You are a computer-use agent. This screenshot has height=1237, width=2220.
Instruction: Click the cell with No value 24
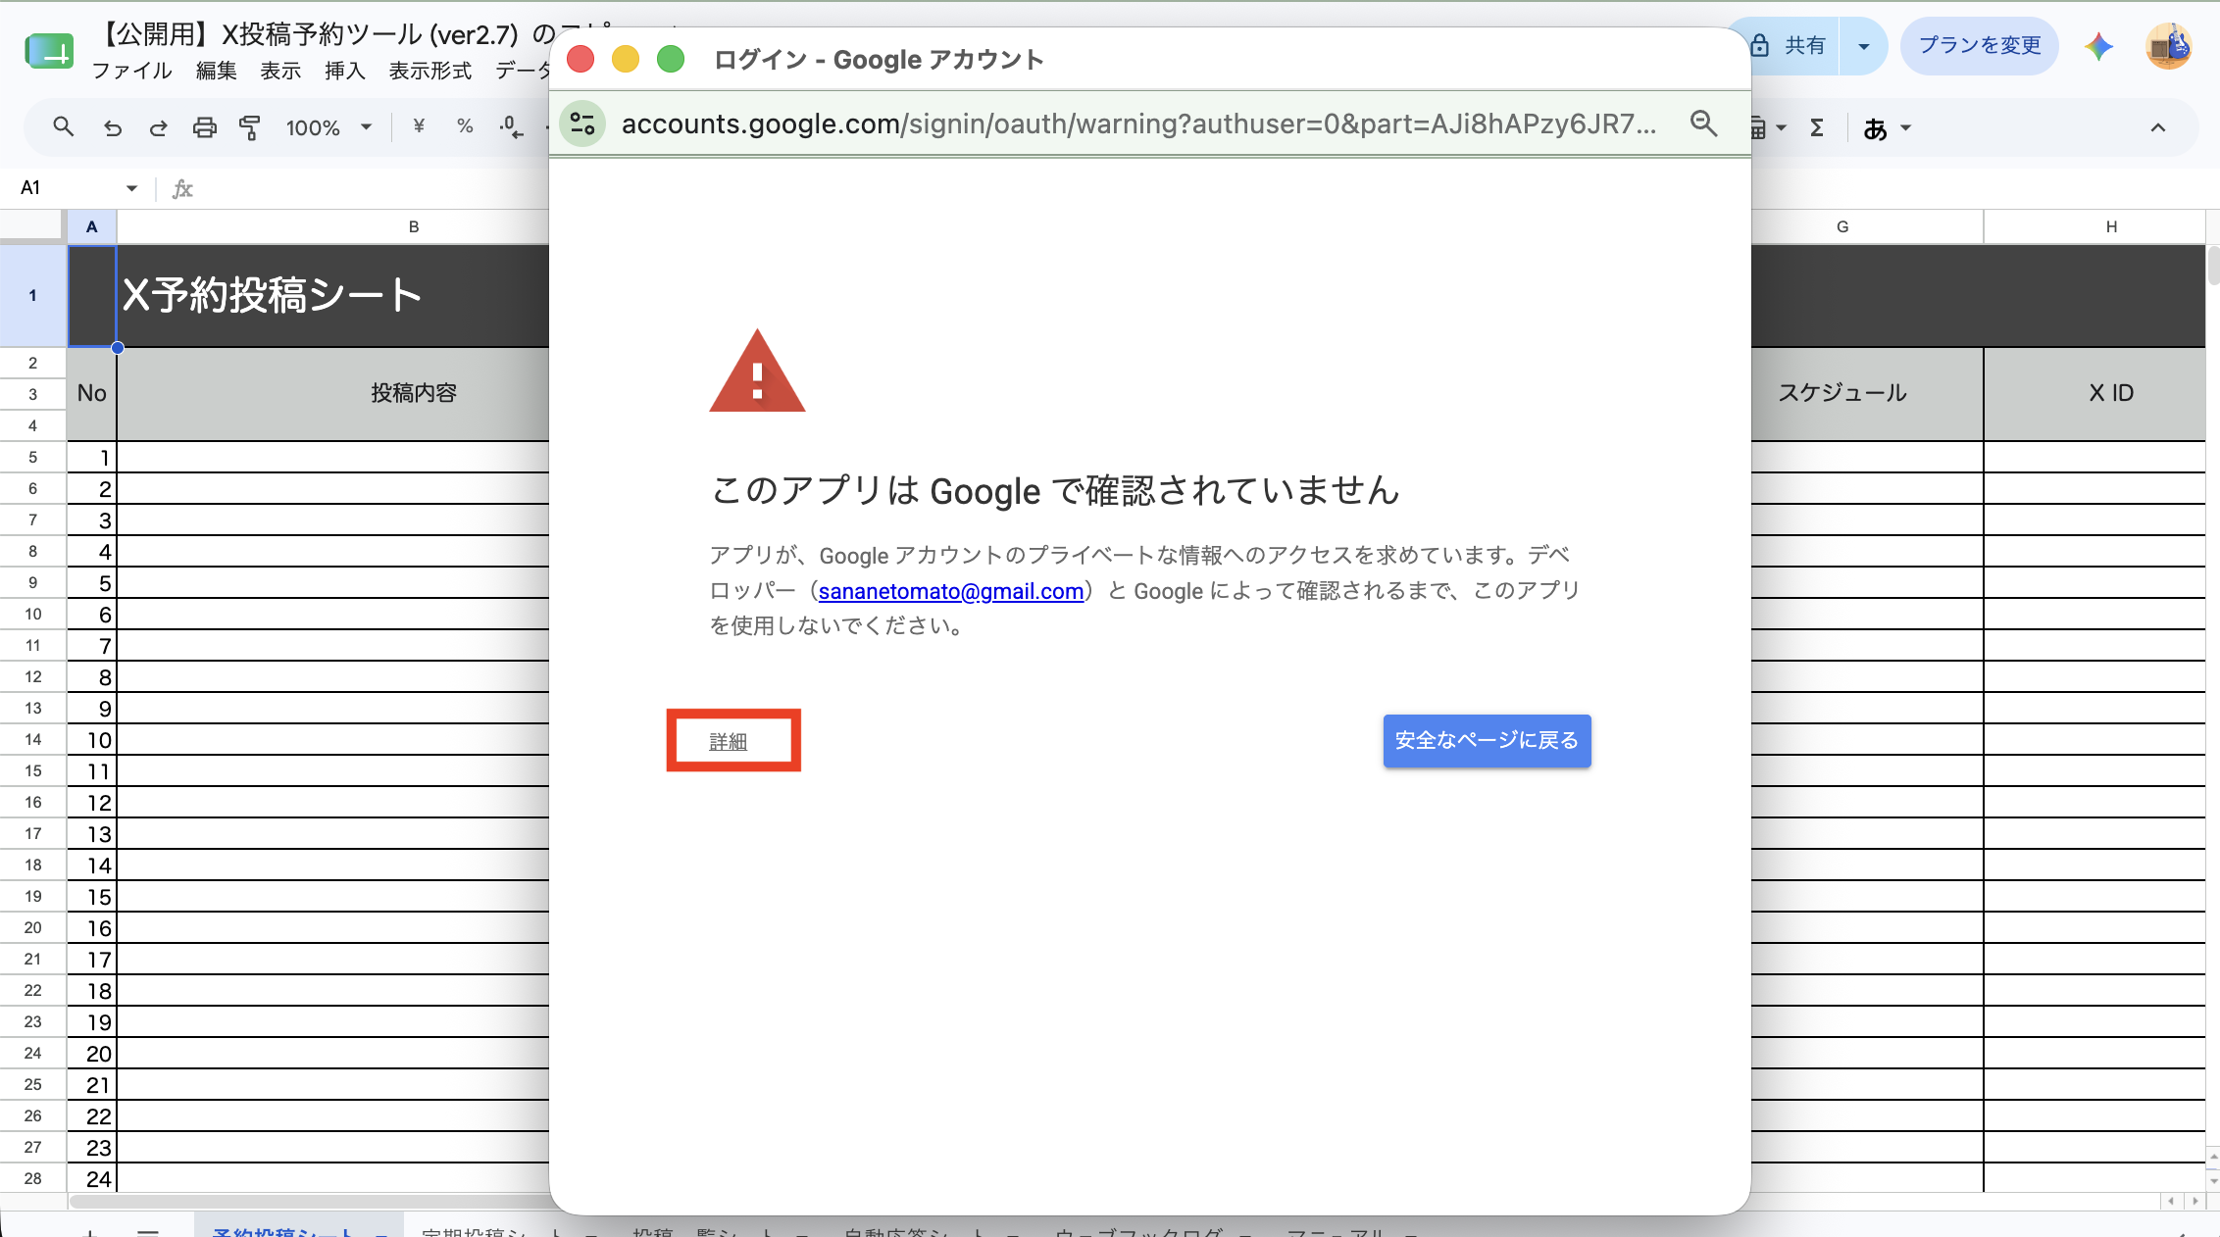[x=91, y=1178]
